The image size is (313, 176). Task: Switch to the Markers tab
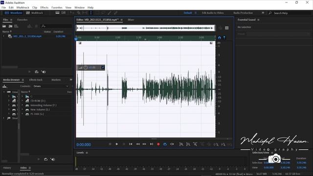pyautogui.click(x=56, y=80)
